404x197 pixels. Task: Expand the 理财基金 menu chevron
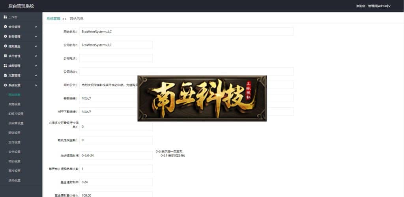click(36, 46)
